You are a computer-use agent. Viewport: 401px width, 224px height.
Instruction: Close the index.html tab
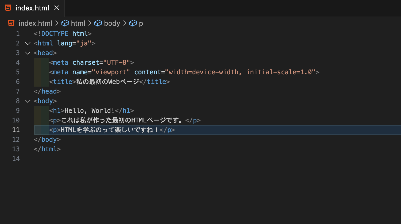coord(56,8)
